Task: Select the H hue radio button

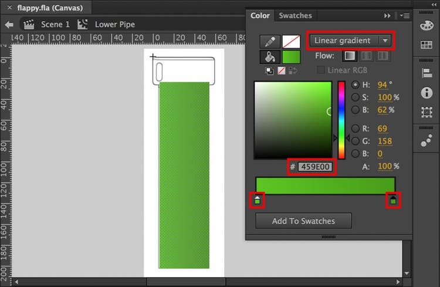Action: [x=356, y=85]
